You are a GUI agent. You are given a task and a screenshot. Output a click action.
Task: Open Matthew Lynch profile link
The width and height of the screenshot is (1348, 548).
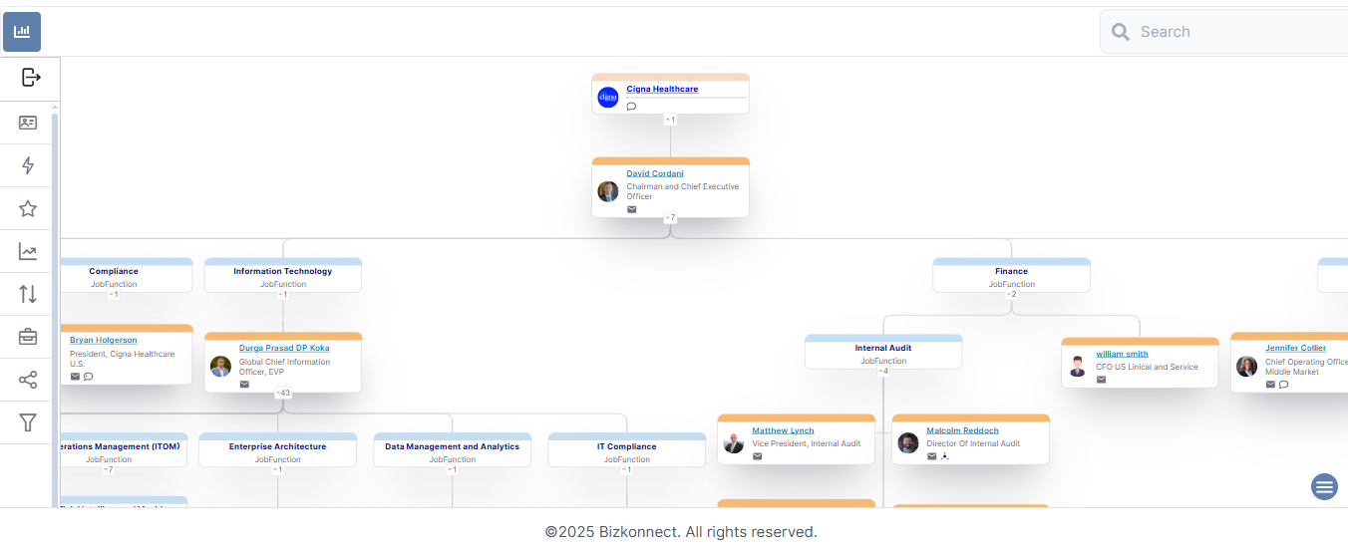(x=784, y=430)
